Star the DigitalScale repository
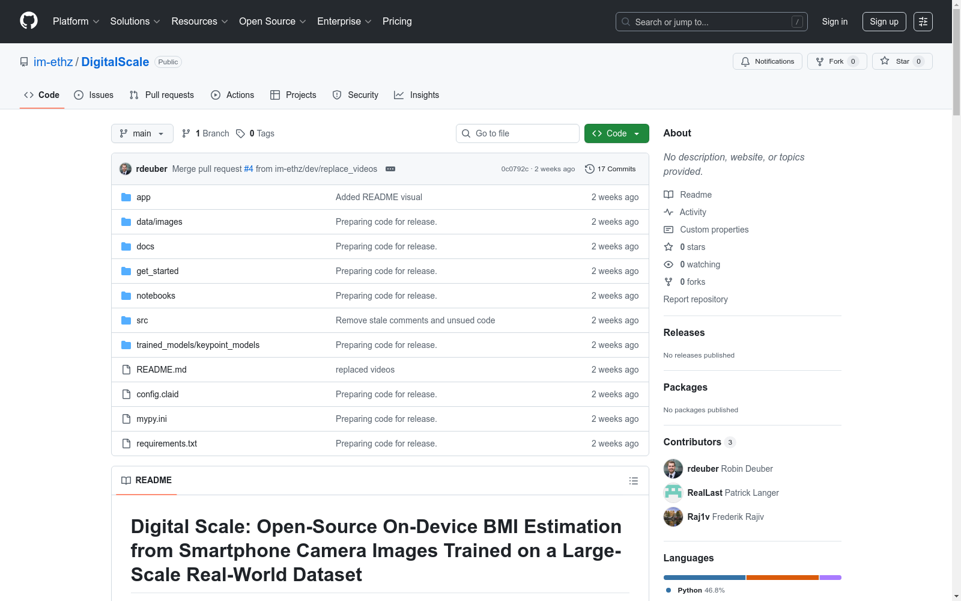The height and width of the screenshot is (601, 961). tap(902, 61)
